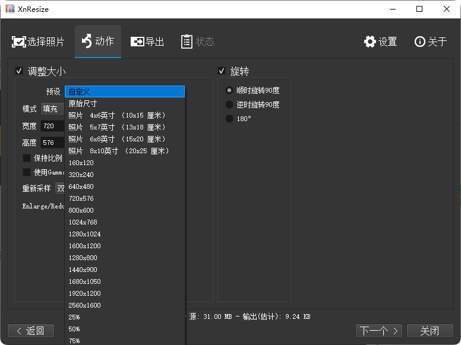This screenshot has width=461, height=345.
Task: Open the 状态 tab
Action: pyautogui.click(x=198, y=42)
